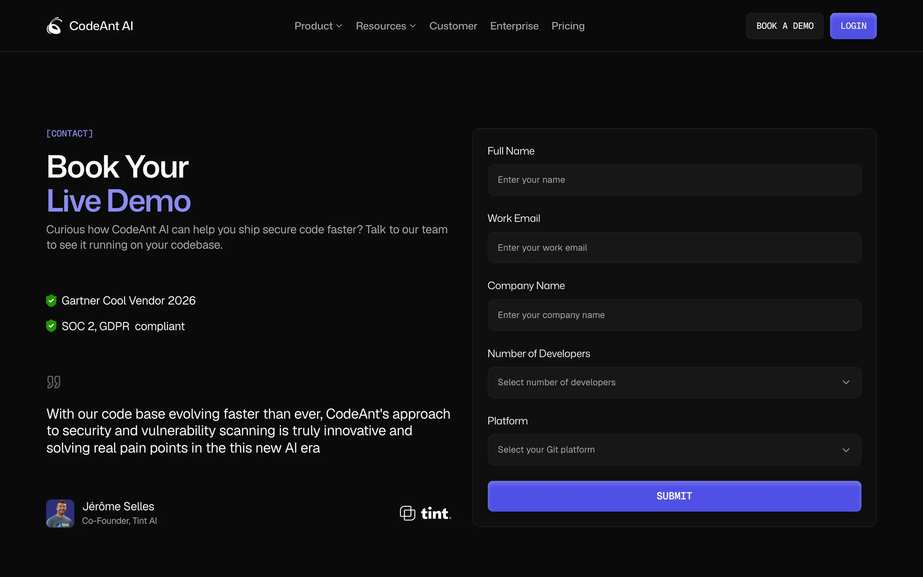
Task: Click the BOOK A DEMO button
Action: point(785,26)
